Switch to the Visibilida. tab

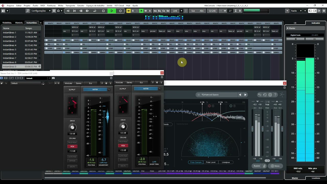point(7,23)
